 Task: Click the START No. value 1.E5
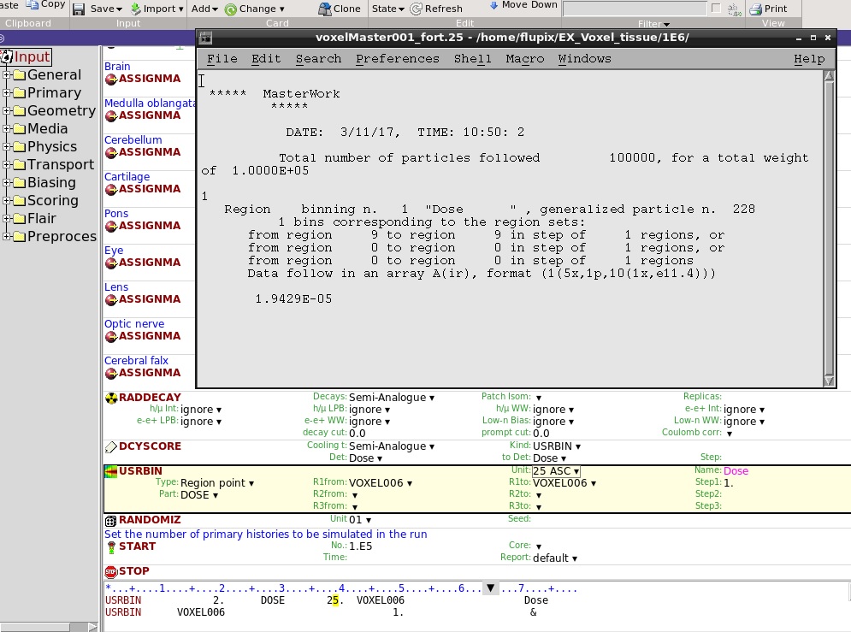pos(360,546)
